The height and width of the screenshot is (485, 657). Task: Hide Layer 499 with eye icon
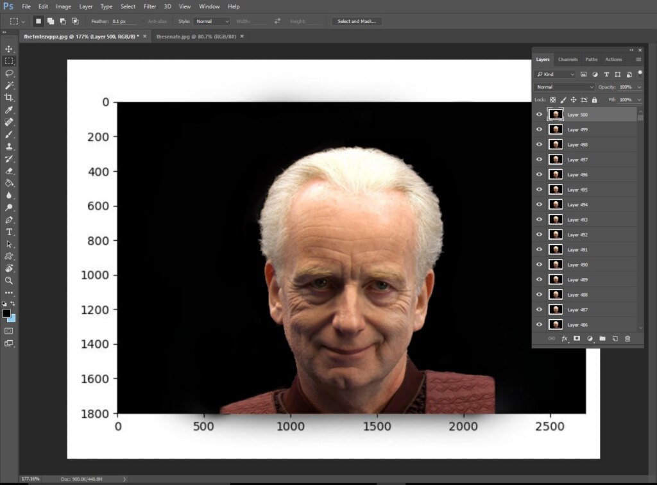click(539, 129)
